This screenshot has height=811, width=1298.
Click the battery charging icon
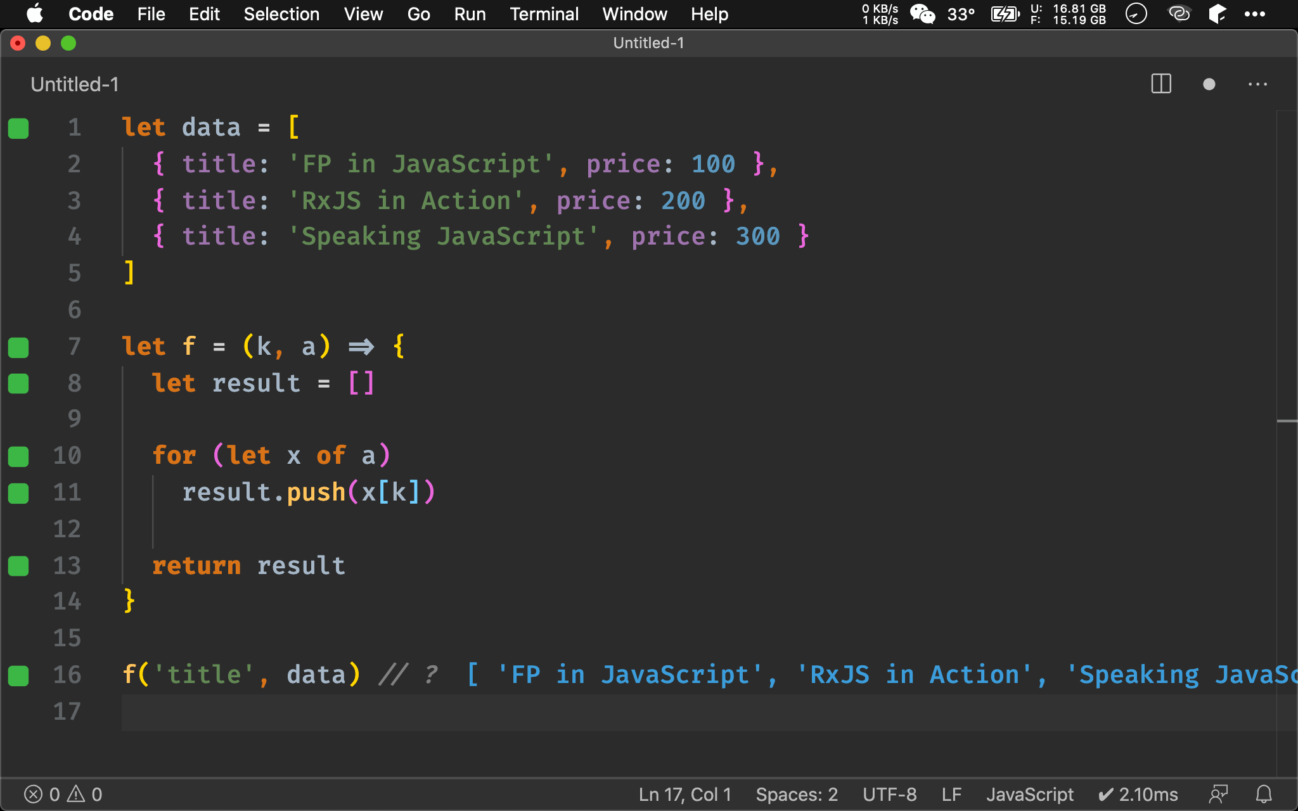[1005, 14]
